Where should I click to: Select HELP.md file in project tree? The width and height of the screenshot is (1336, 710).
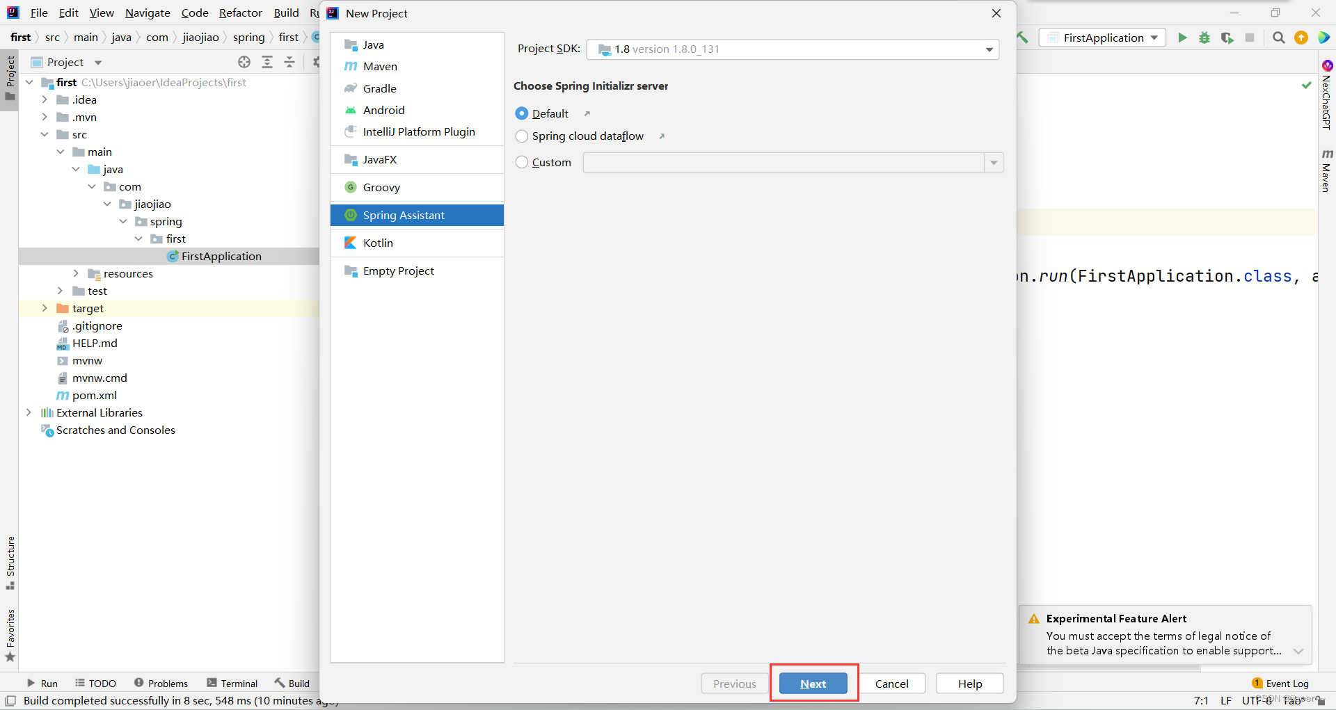point(87,343)
